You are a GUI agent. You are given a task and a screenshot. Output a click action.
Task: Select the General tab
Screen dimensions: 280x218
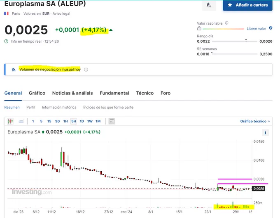click(x=13, y=93)
